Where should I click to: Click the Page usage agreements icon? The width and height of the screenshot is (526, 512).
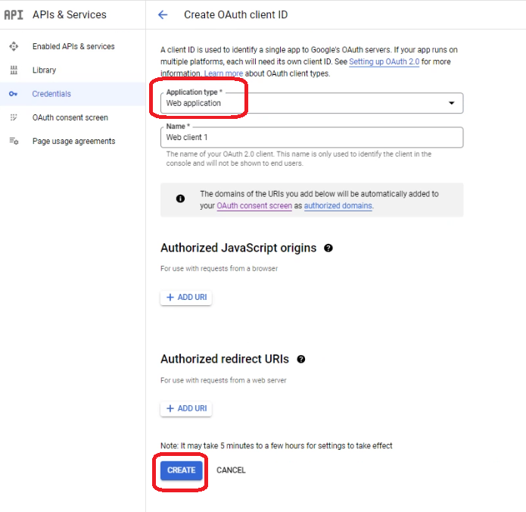click(x=14, y=142)
